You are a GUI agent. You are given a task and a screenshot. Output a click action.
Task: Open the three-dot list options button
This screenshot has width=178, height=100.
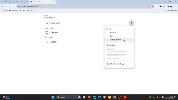pos(131,23)
